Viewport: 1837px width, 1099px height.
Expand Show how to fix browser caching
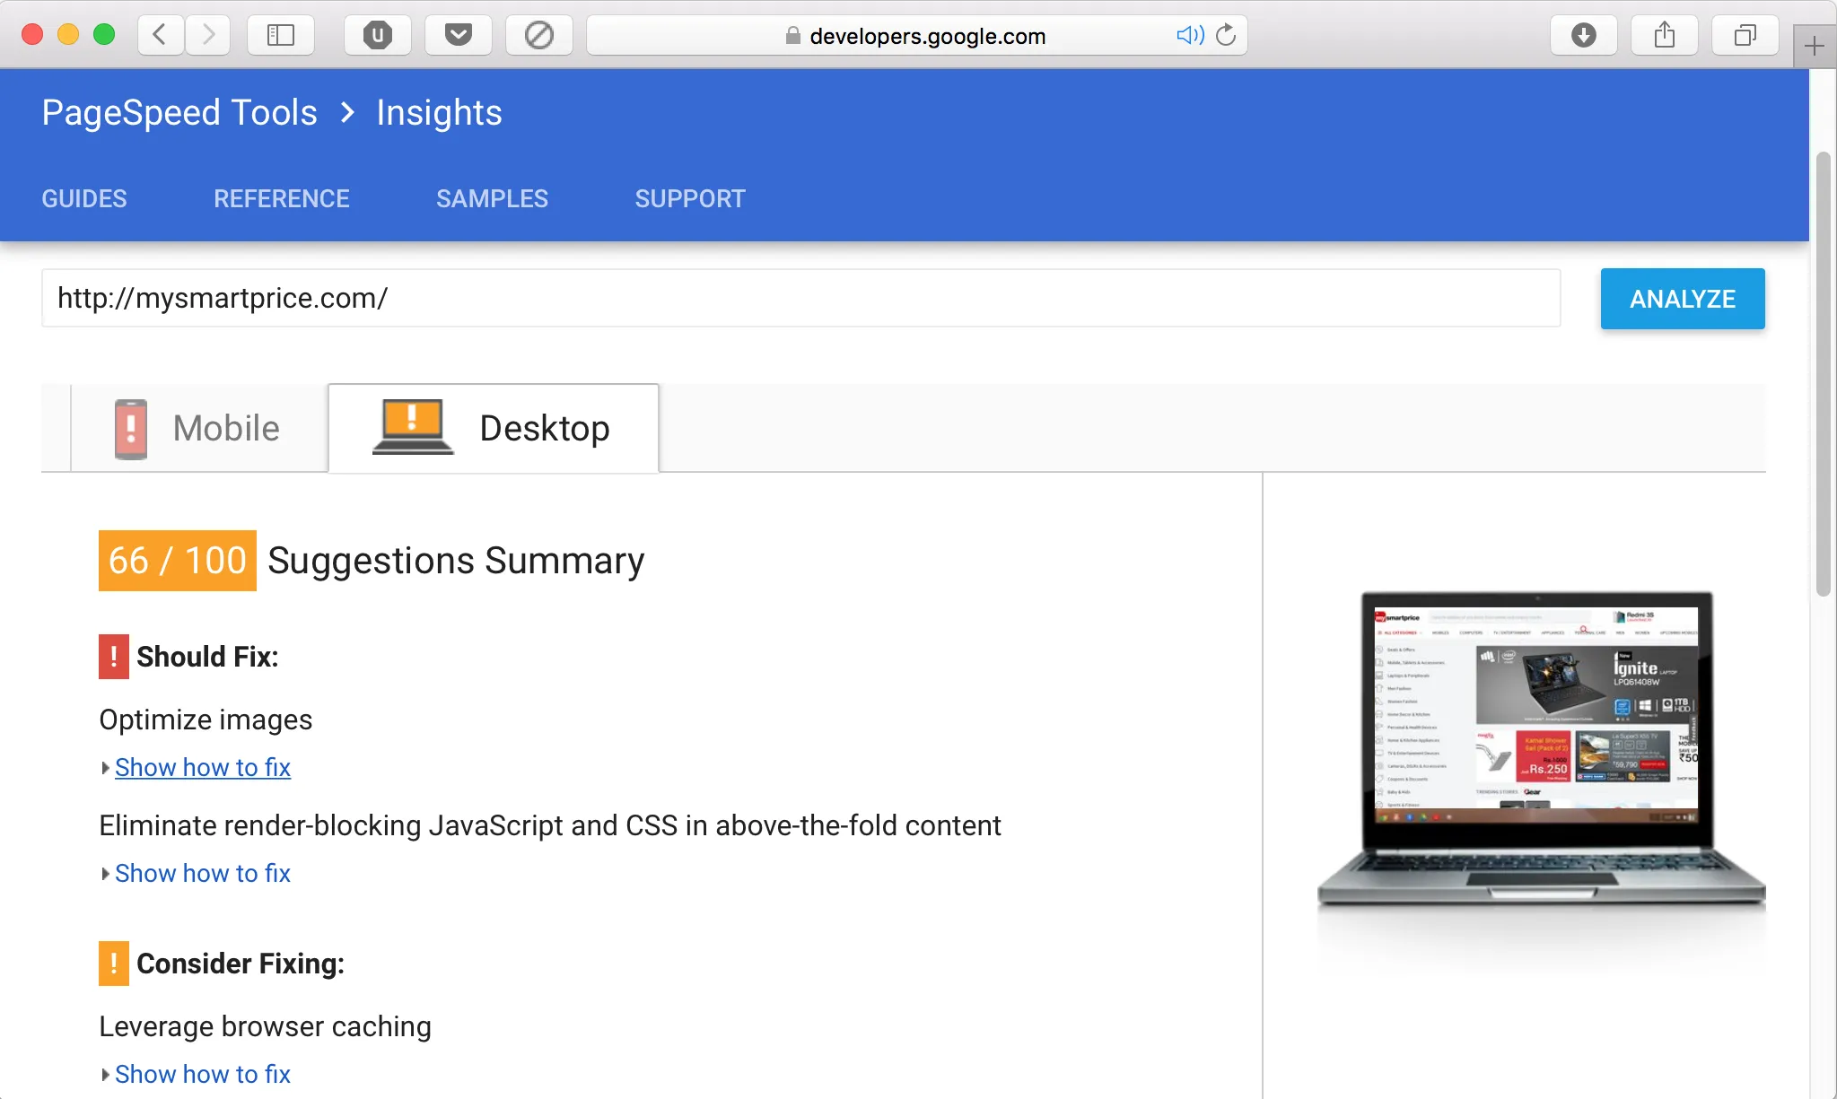tap(203, 1074)
